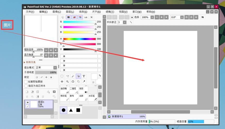Adjust the R red color slider

click(x=79, y=22)
